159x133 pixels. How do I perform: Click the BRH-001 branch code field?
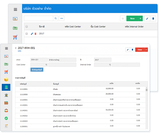coord(39,60)
